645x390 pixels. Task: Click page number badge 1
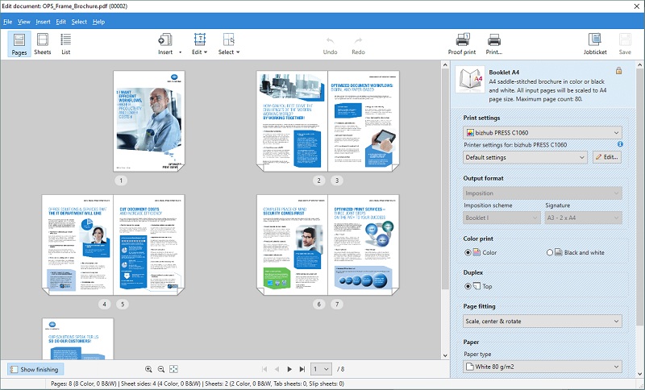pos(121,180)
